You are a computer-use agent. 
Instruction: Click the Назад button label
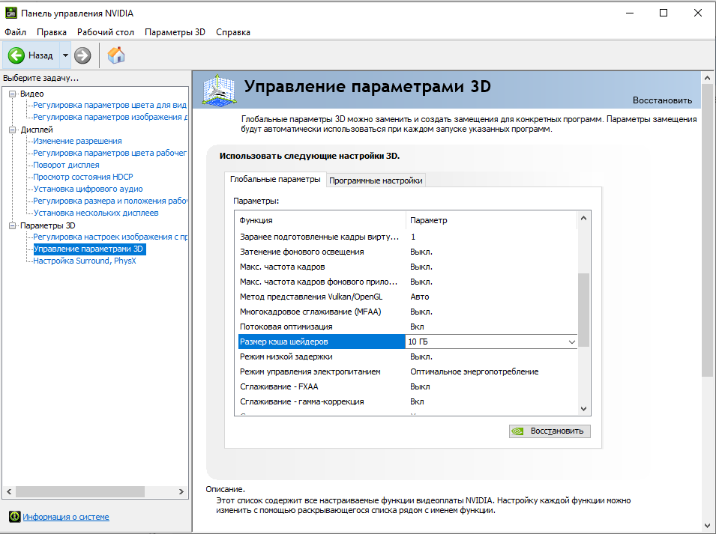(x=40, y=55)
